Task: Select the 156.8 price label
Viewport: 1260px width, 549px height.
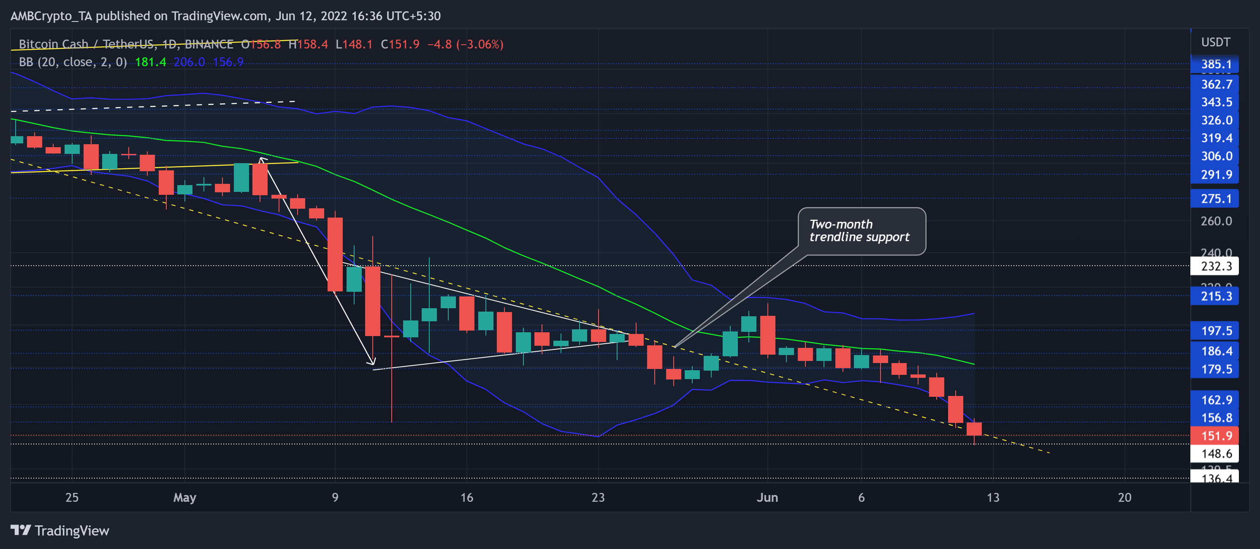Action: (1214, 417)
